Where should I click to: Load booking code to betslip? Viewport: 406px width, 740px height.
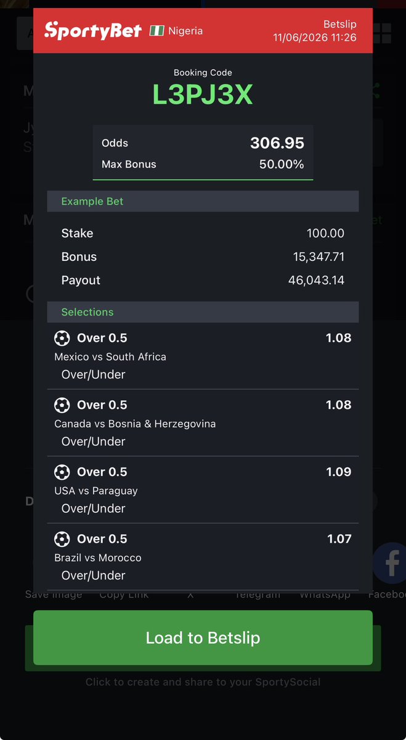point(203,638)
